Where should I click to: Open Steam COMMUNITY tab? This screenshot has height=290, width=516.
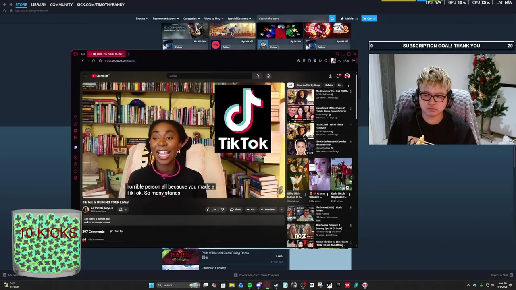coord(61,4)
